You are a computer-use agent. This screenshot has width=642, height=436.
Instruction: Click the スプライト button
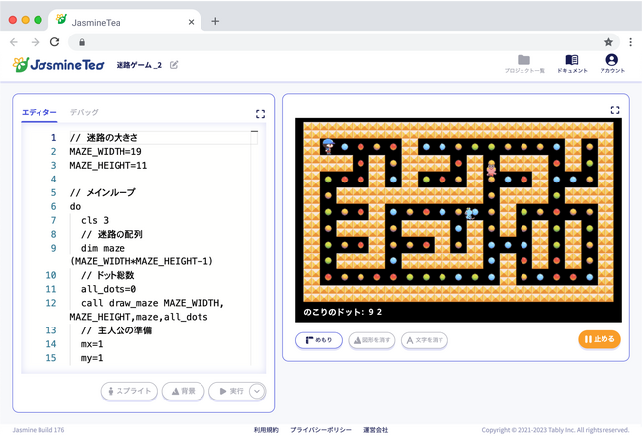tap(128, 391)
